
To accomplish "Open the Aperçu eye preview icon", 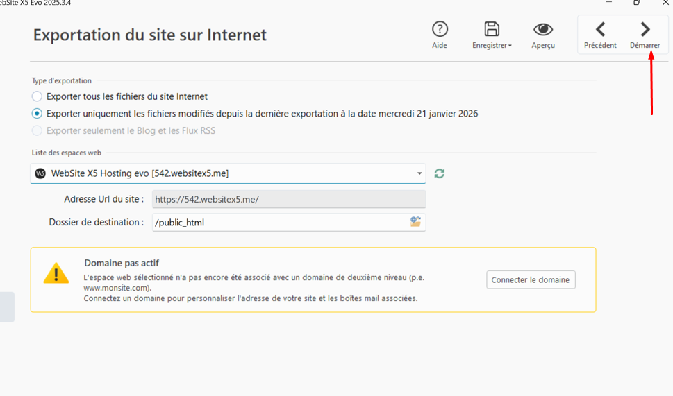I will click(542, 29).
